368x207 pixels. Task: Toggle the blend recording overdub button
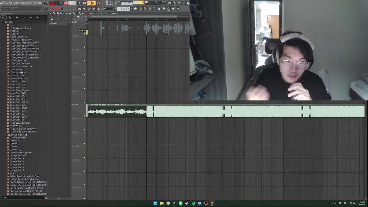tap(93, 3)
